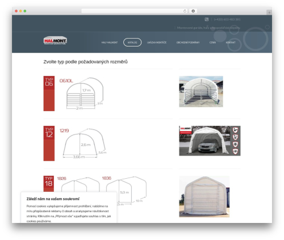Click the yellow window minimize button
The height and width of the screenshot is (240, 284).
(x=20, y=11)
